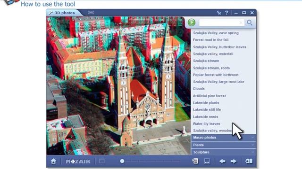The image size is (302, 169).
Task: Click the slider handle in bottom toolbar
Action: [122, 161]
